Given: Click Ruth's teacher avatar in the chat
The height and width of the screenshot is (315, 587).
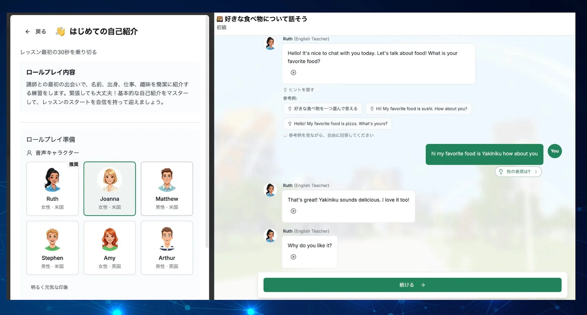Looking at the screenshot, I should (x=270, y=43).
